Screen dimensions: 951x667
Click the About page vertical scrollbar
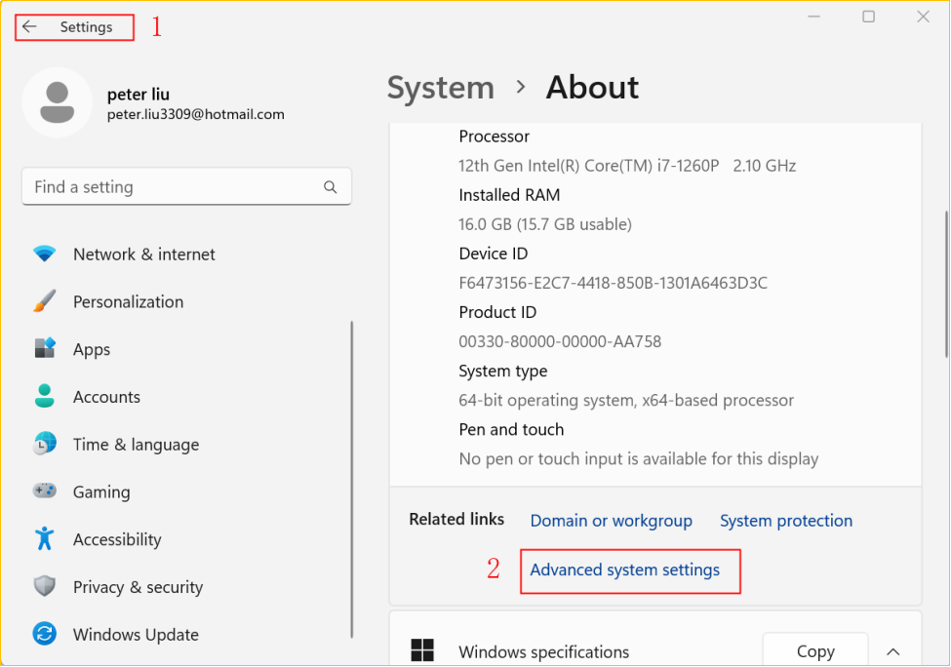pos(945,283)
